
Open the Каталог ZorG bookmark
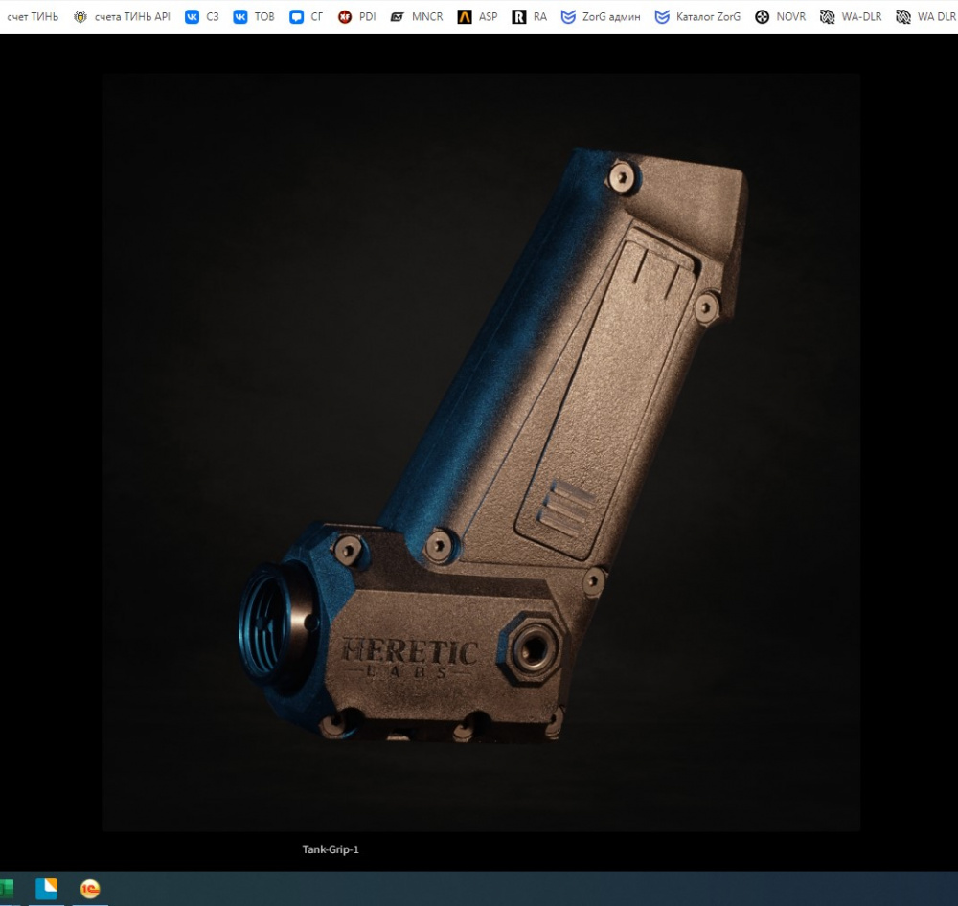click(x=697, y=16)
